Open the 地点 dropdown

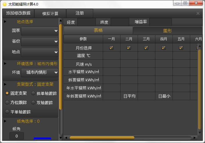(x=39, y=52)
